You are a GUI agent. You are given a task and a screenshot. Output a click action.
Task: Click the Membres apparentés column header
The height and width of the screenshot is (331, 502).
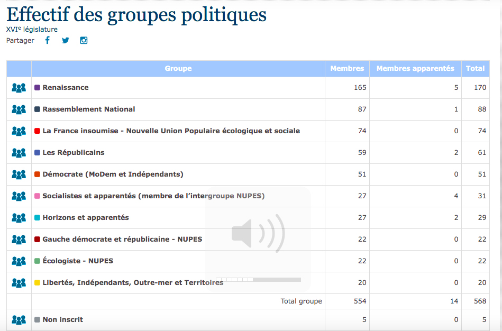pos(416,69)
